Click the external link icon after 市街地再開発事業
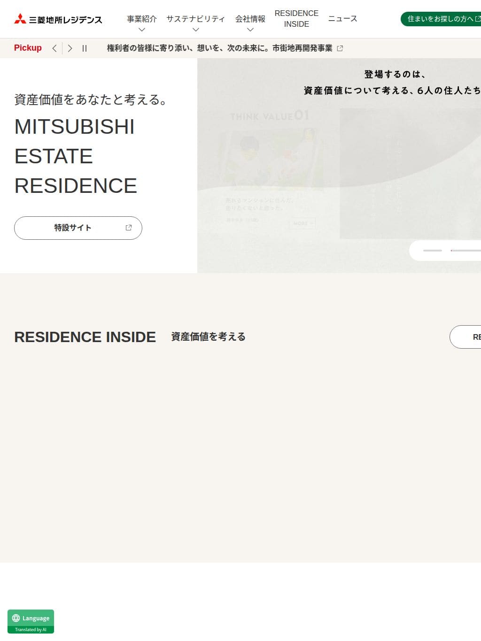Image resolution: width=481 pixels, height=641 pixels. (340, 48)
